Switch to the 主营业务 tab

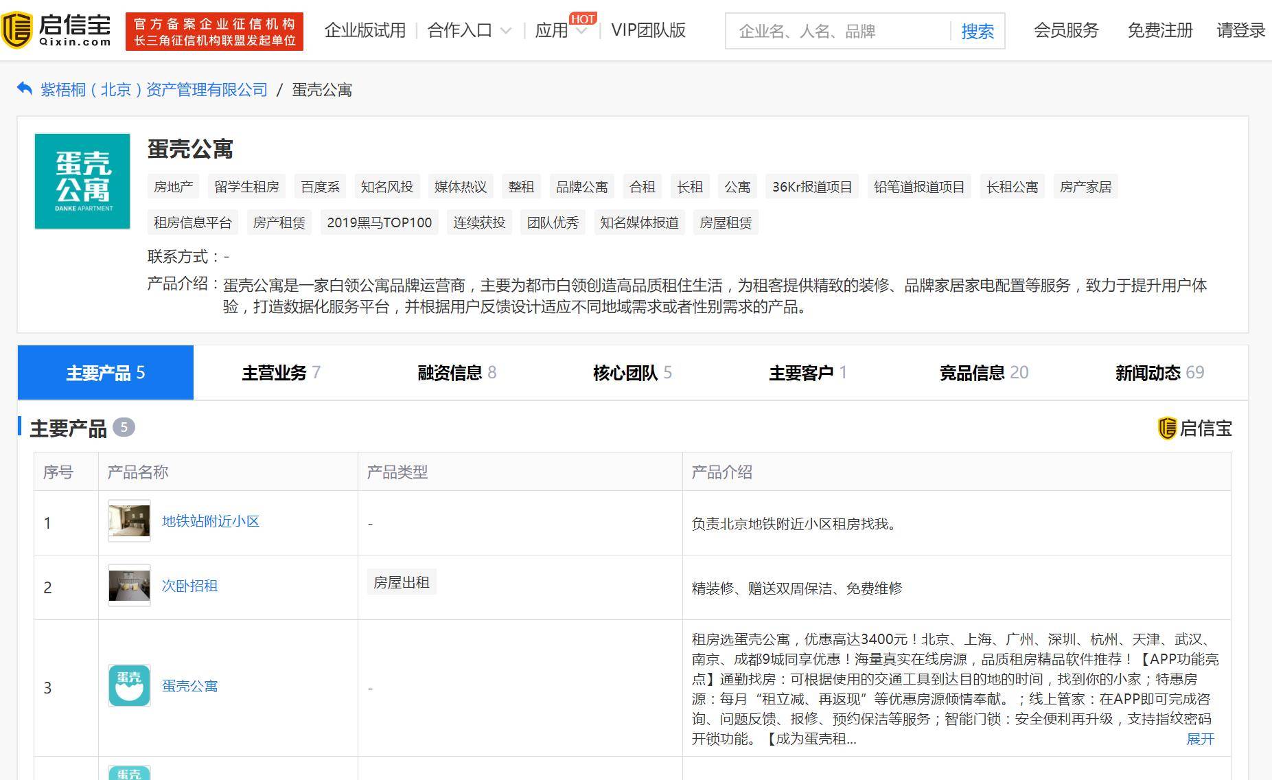click(281, 372)
